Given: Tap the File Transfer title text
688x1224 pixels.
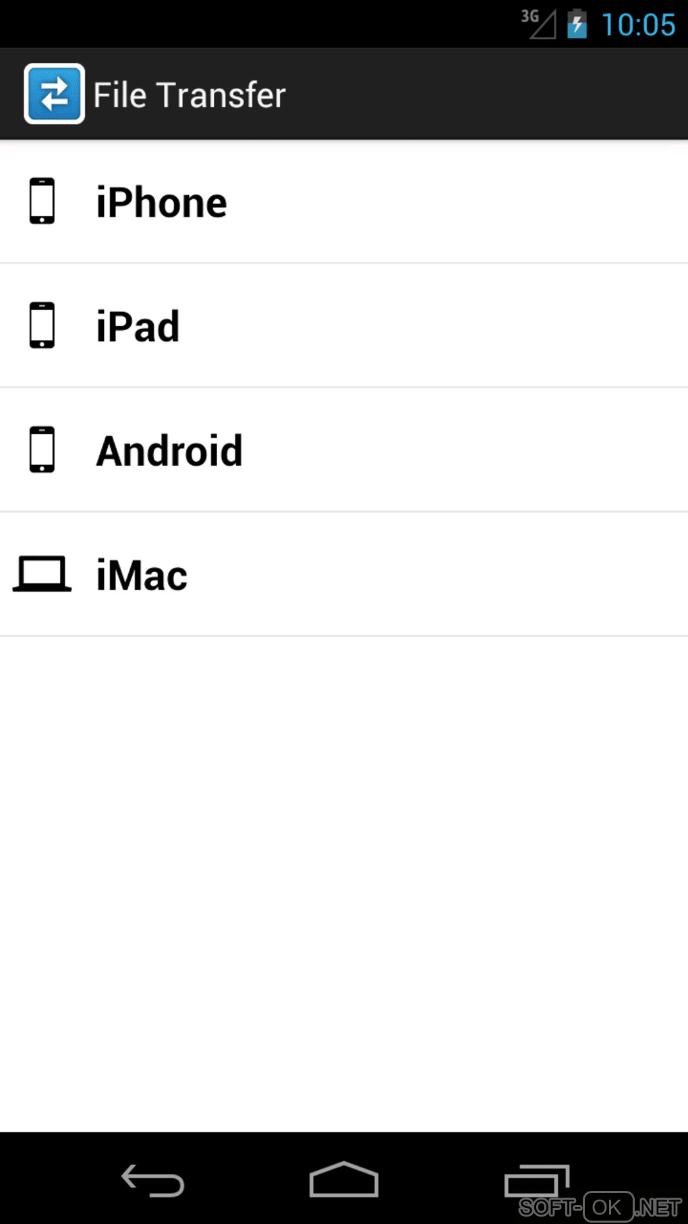Looking at the screenshot, I should click(x=190, y=95).
